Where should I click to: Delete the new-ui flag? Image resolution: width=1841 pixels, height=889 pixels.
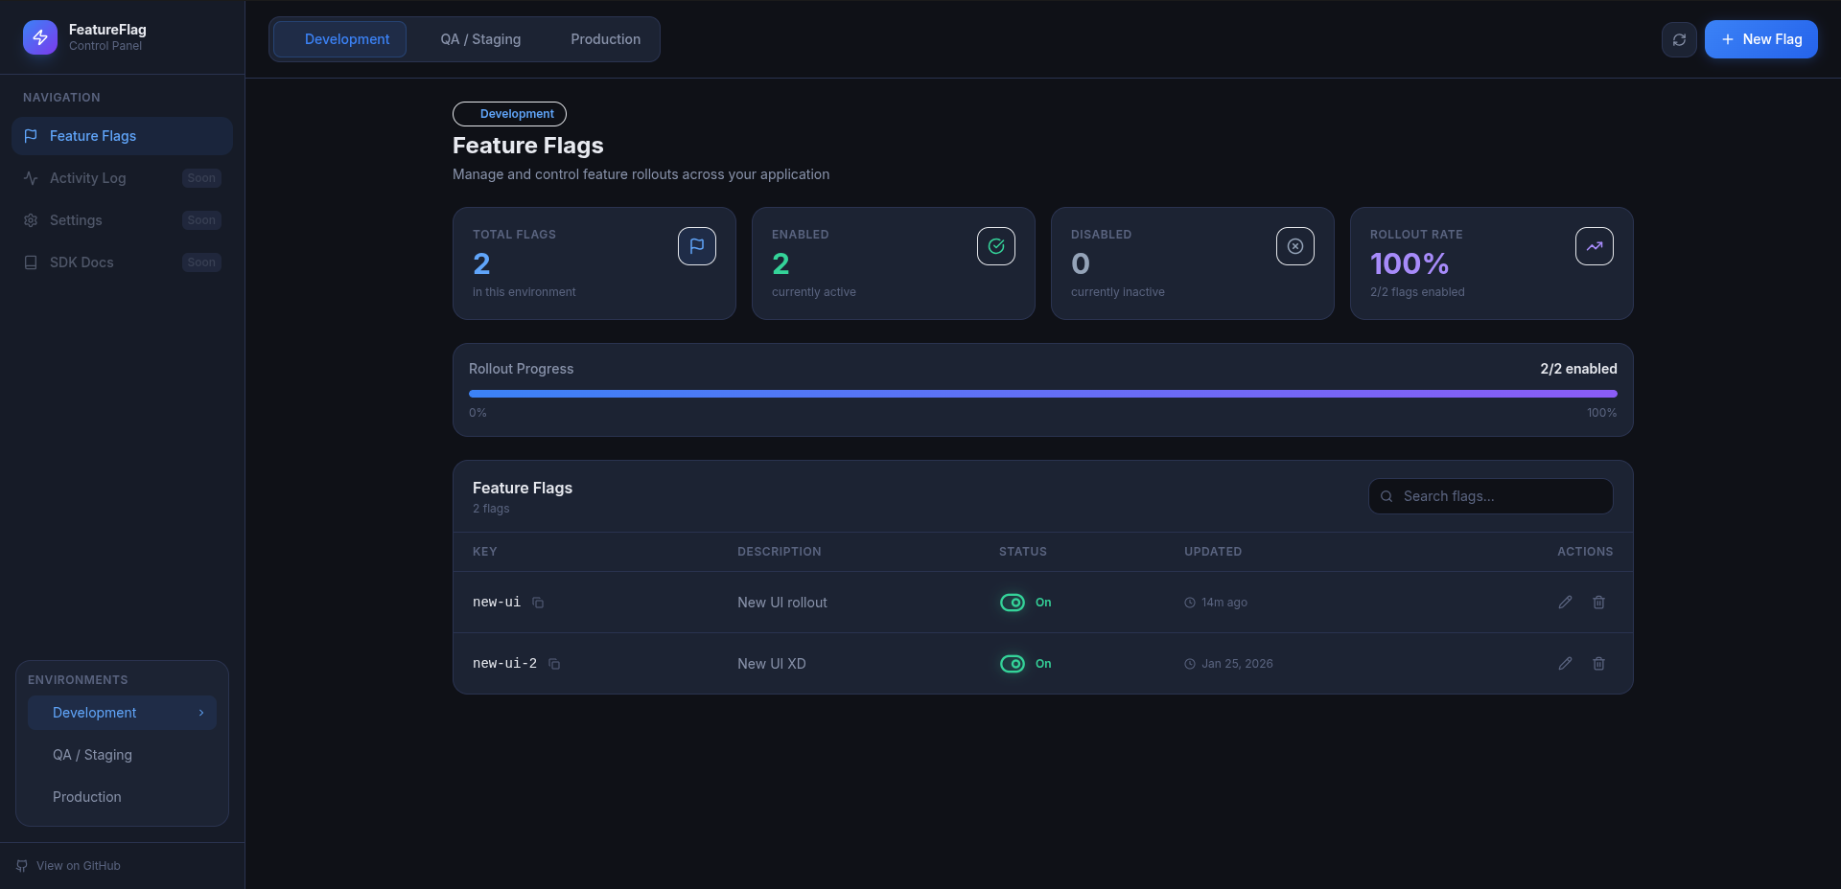point(1598,603)
